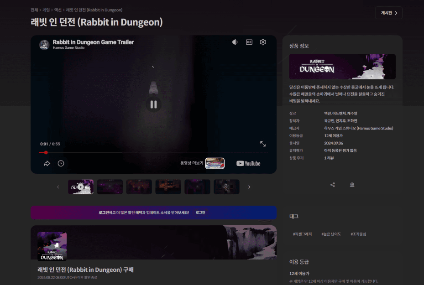This screenshot has height=285, width=424.
Task: Click the 동영상 더보기 label
Action: click(x=192, y=163)
